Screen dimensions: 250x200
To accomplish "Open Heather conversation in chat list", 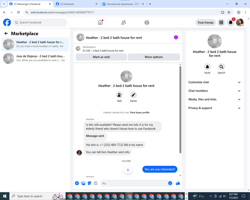I will tap(35, 44).
